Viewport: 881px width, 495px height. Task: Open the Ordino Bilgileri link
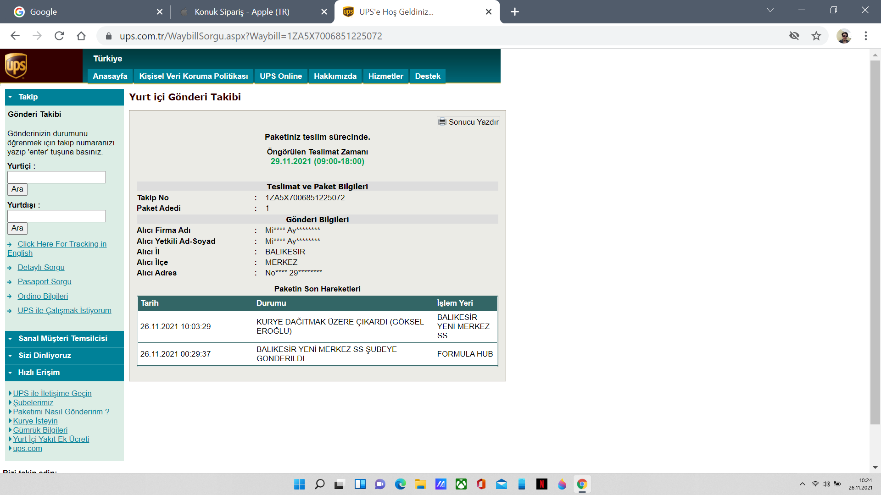[x=43, y=296]
